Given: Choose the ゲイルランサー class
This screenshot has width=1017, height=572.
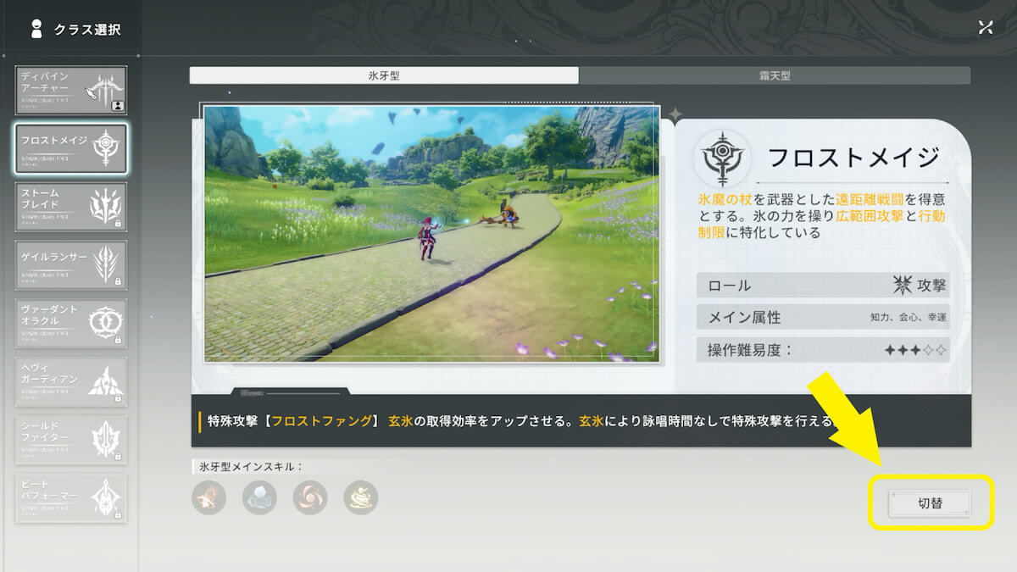Looking at the screenshot, I should [x=71, y=265].
